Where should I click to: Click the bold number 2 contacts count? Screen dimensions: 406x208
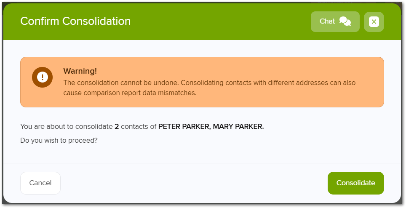[x=117, y=126]
